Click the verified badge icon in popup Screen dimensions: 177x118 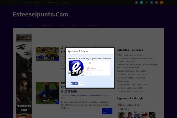coord(90,63)
